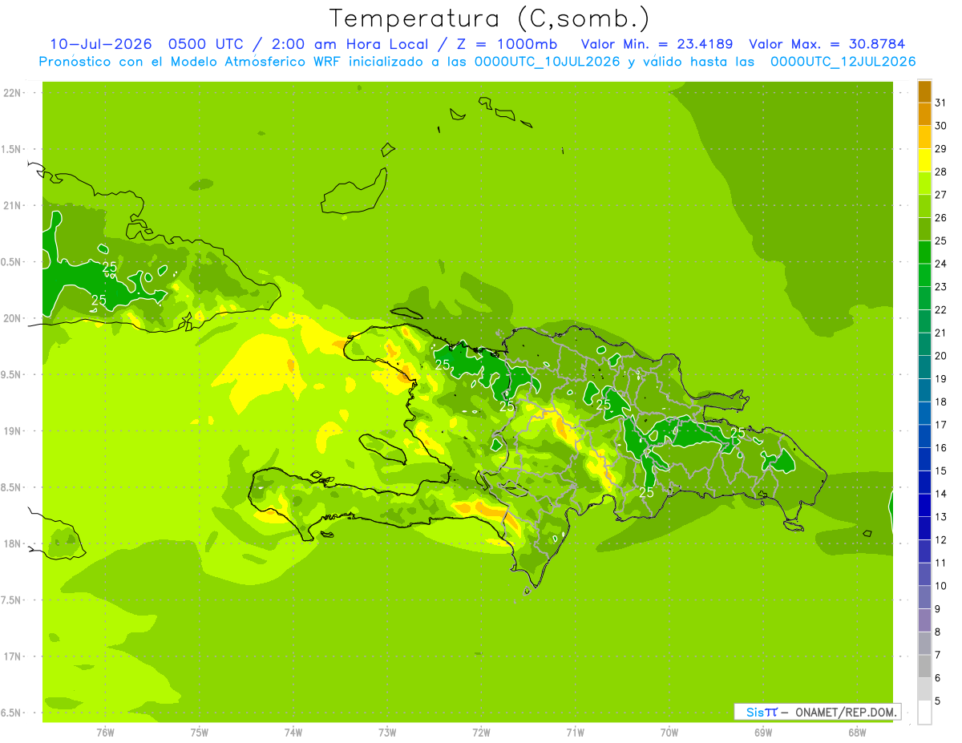Image resolution: width=962 pixels, height=743 pixels.
Task: Pick the legend swatch between 26 and 27
Action: (924, 206)
